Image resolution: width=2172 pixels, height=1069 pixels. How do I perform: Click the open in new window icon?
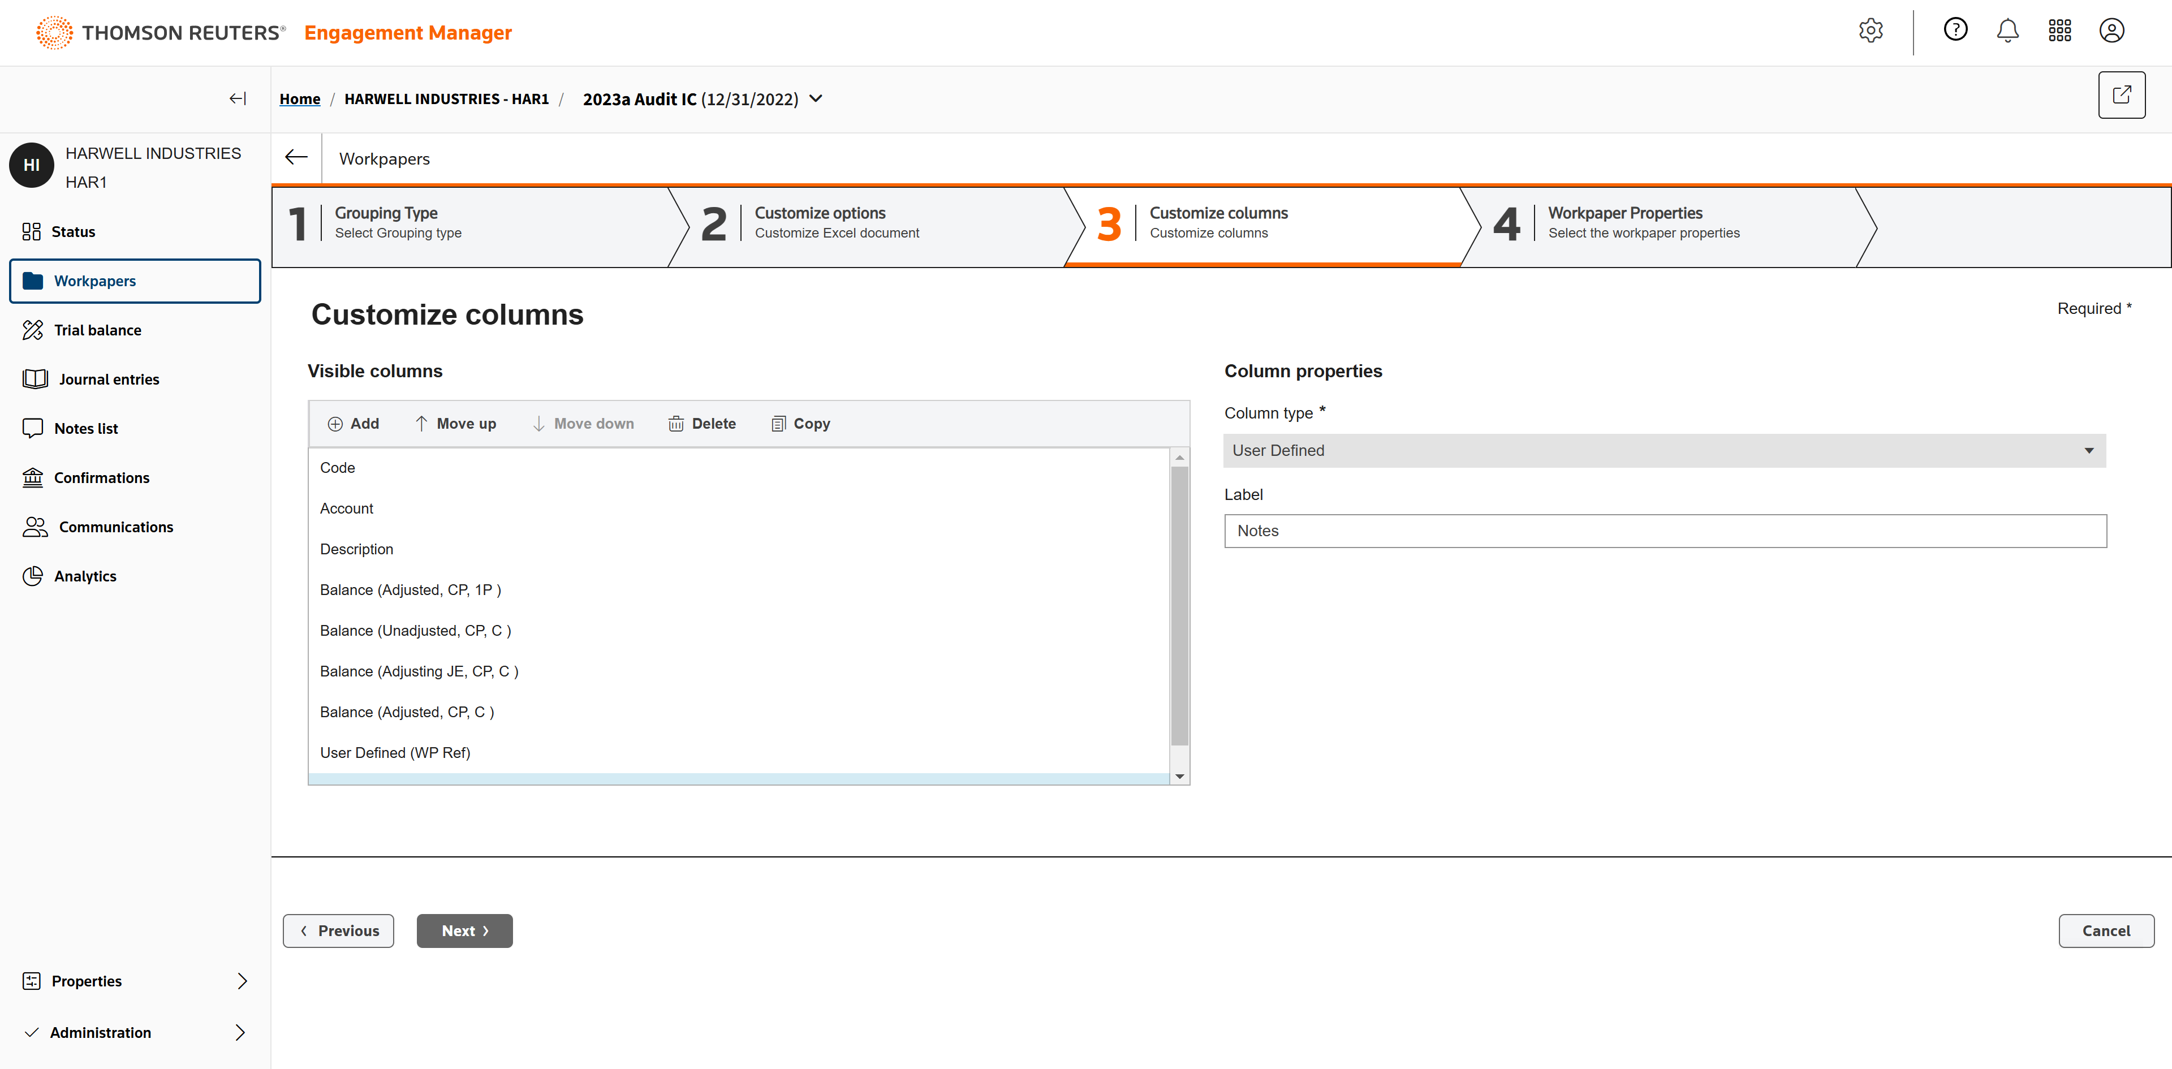click(x=2122, y=95)
